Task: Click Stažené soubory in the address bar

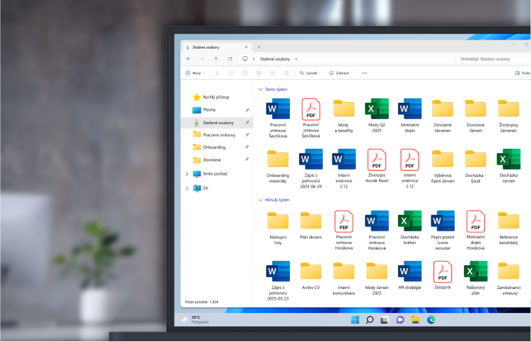Action: point(275,59)
